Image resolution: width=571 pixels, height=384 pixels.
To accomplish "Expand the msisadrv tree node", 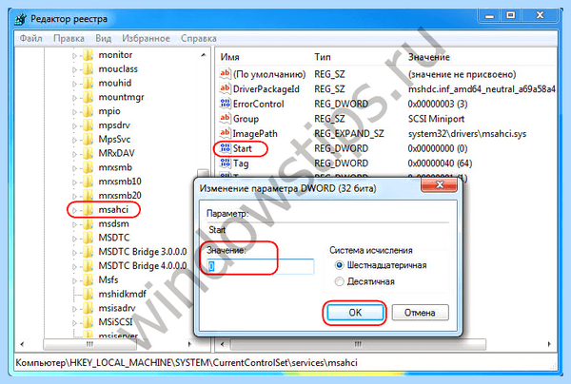I will click(x=74, y=309).
